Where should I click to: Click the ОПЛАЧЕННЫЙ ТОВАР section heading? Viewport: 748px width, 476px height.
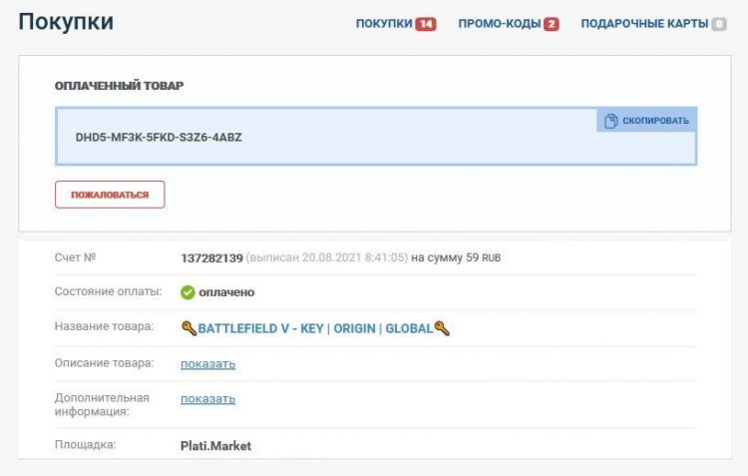tap(119, 86)
